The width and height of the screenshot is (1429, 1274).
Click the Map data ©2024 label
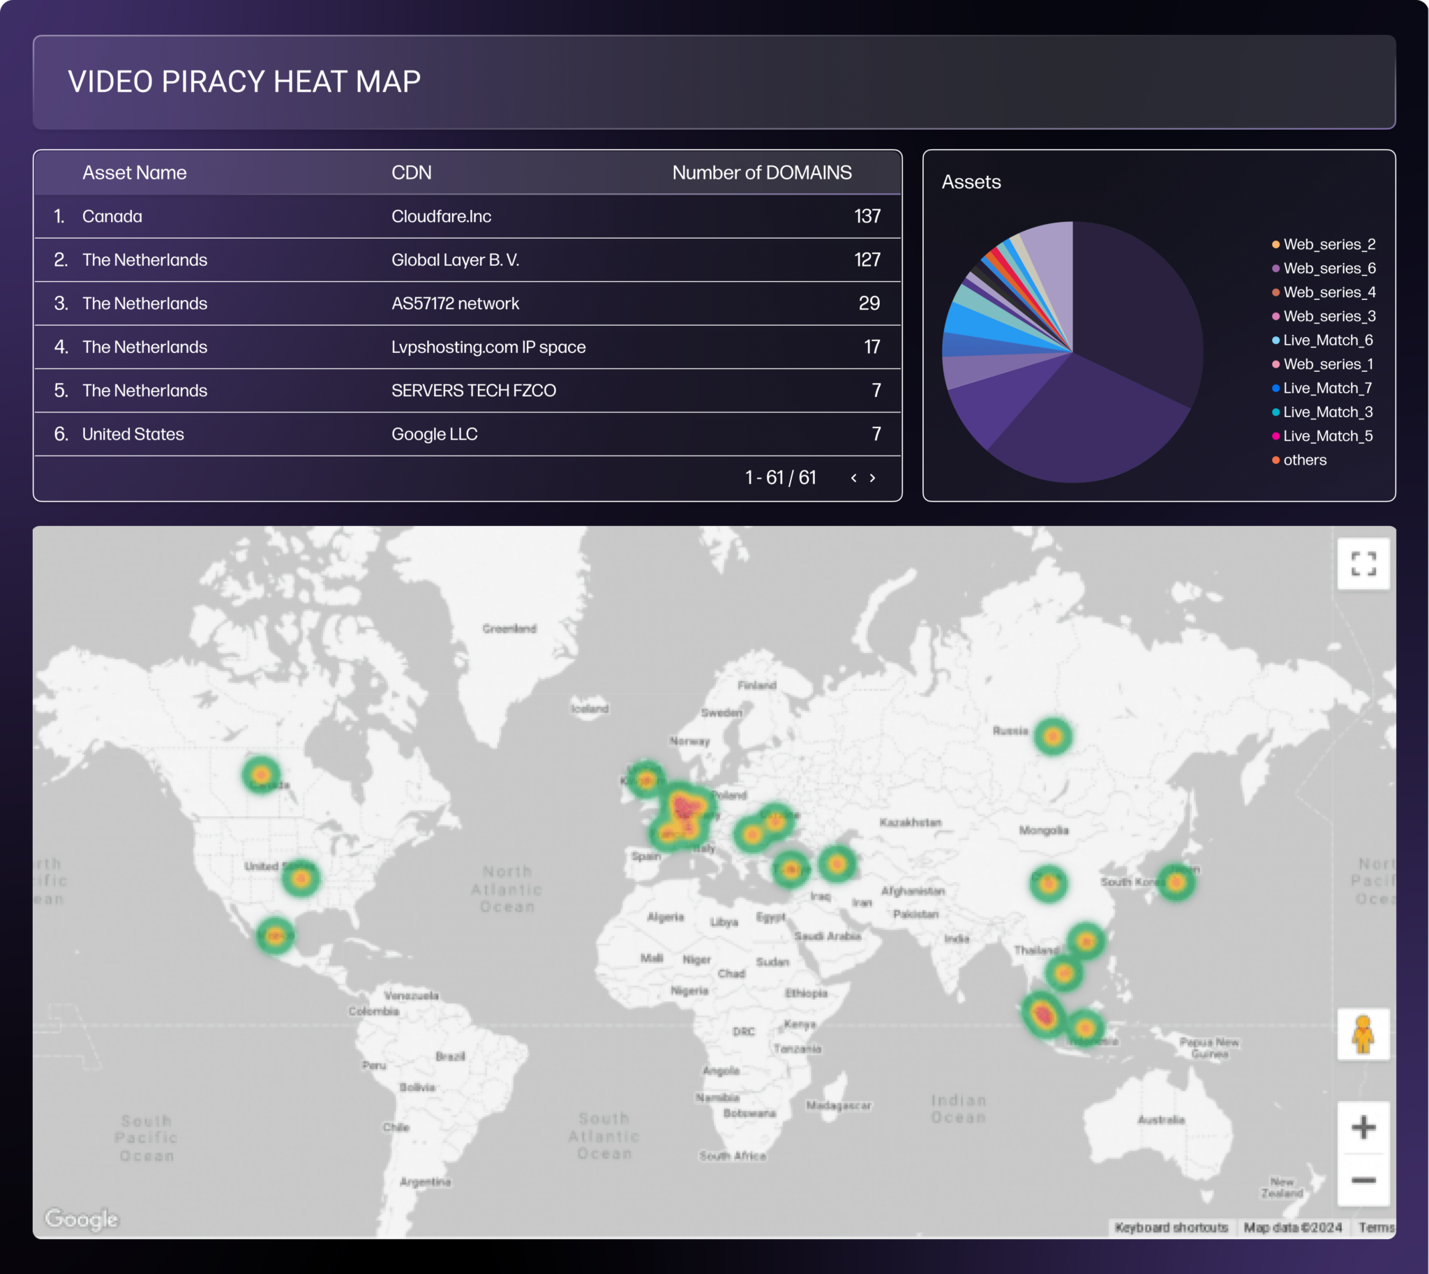[1292, 1227]
